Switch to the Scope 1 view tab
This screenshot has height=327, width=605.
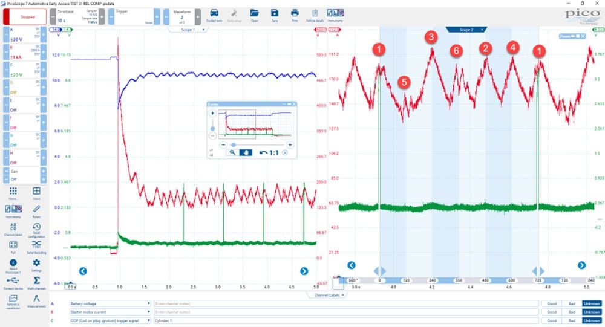click(188, 30)
